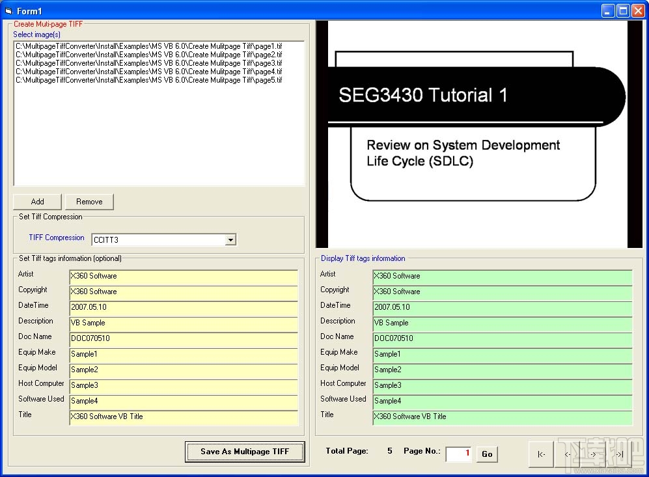Click the Title field with X360 Software VB Title

pos(184,416)
